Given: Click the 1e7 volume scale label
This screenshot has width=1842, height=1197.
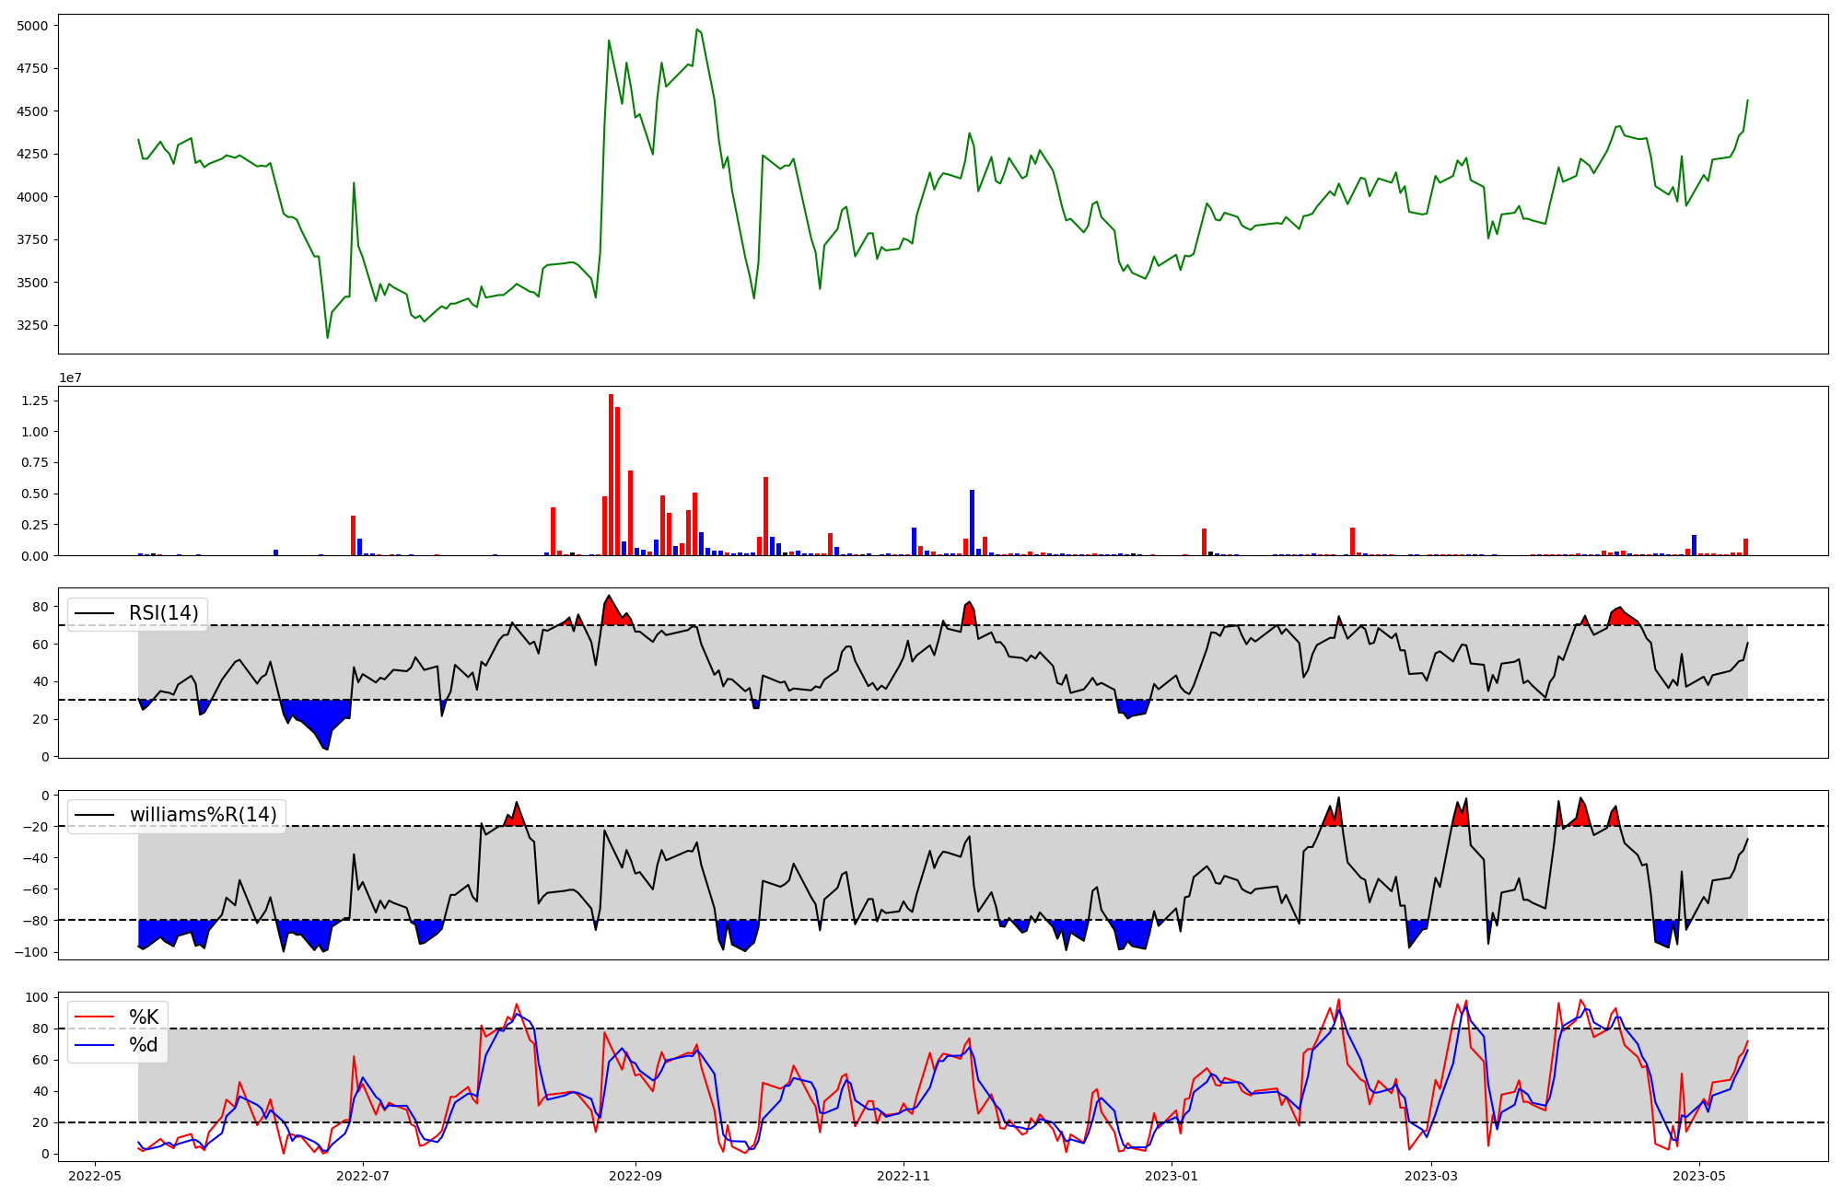Looking at the screenshot, I should click(x=73, y=378).
